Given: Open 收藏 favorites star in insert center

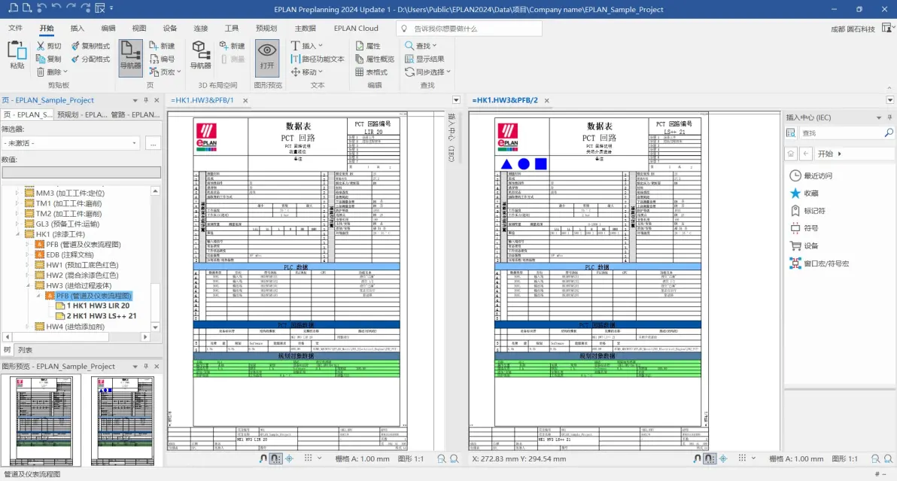Looking at the screenshot, I should [x=795, y=193].
